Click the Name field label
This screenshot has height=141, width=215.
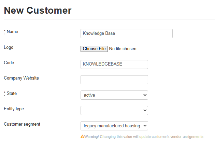click(x=12, y=32)
